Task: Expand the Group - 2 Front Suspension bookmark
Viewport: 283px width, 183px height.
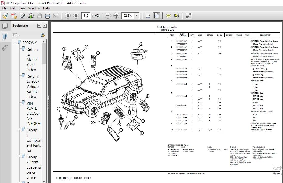Action: pos(19,156)
